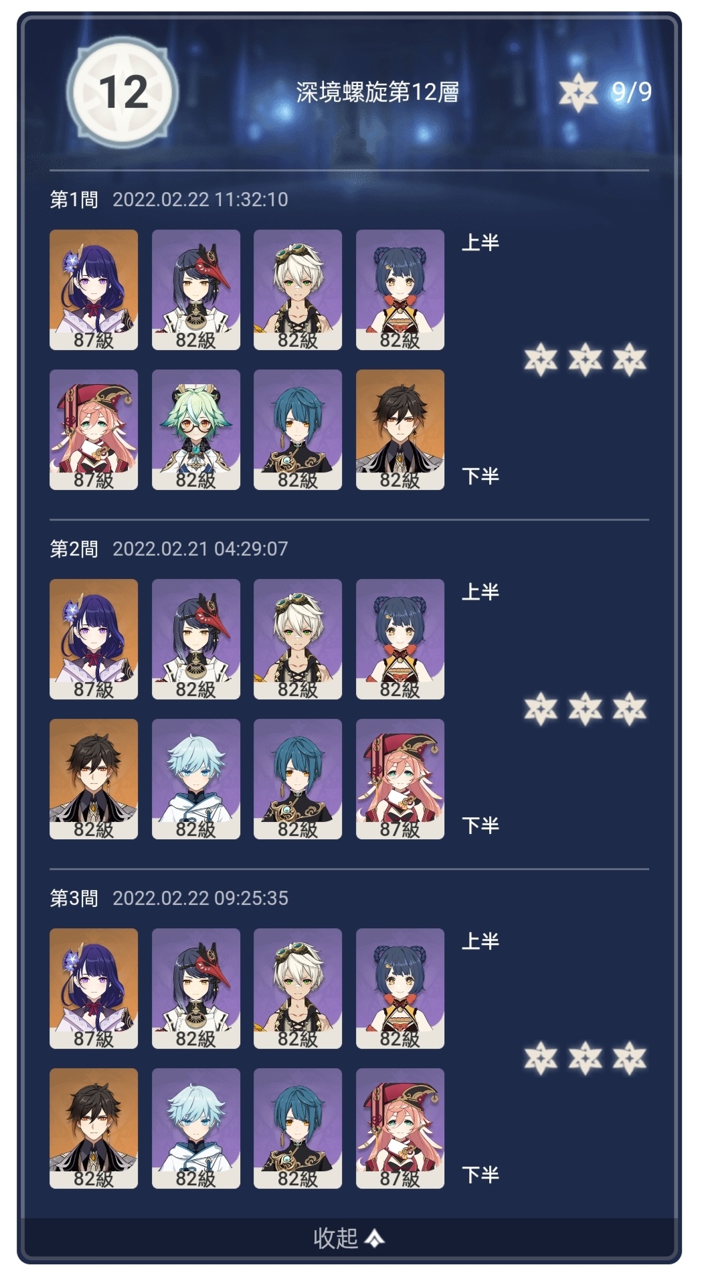This screenshot has height=1277, width=706.
Task: Collapse the floor panel with 收起
Action: [x=349, y=1238]
